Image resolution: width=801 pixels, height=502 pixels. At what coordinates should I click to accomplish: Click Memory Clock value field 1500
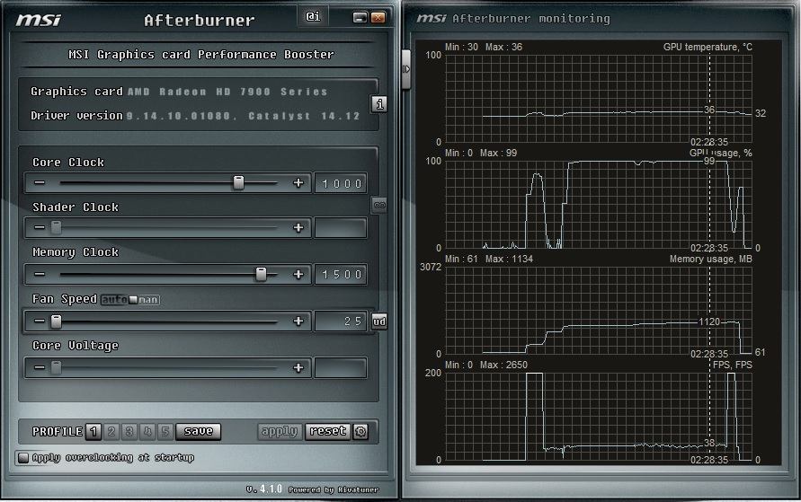click(x=341, y=275)
